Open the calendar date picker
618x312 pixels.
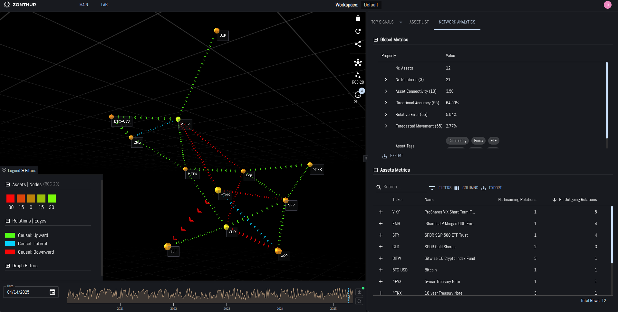52,292
